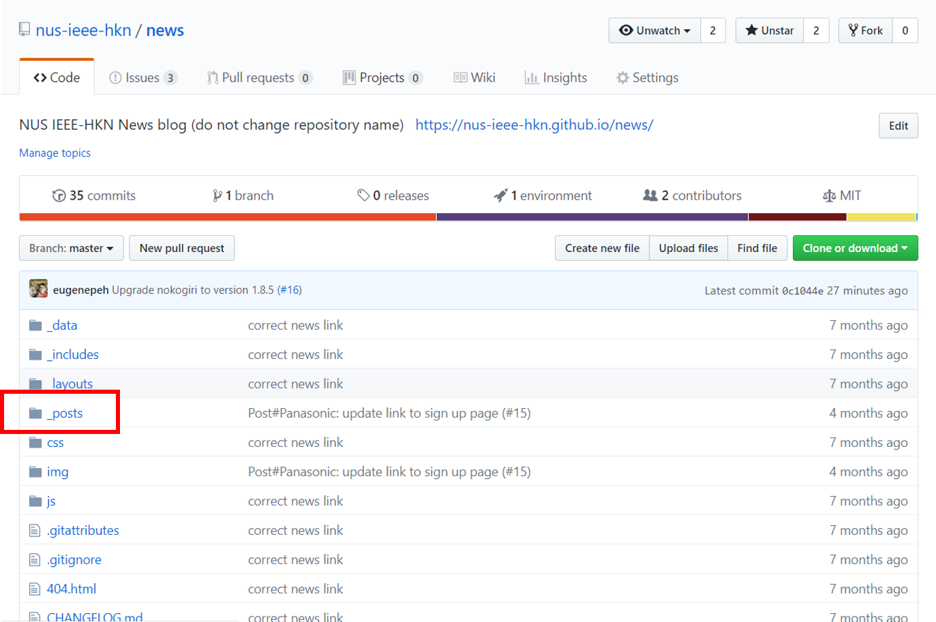Click Manage topics
Image resolution: width=936 pixels, height=622 pixels.
55,153
